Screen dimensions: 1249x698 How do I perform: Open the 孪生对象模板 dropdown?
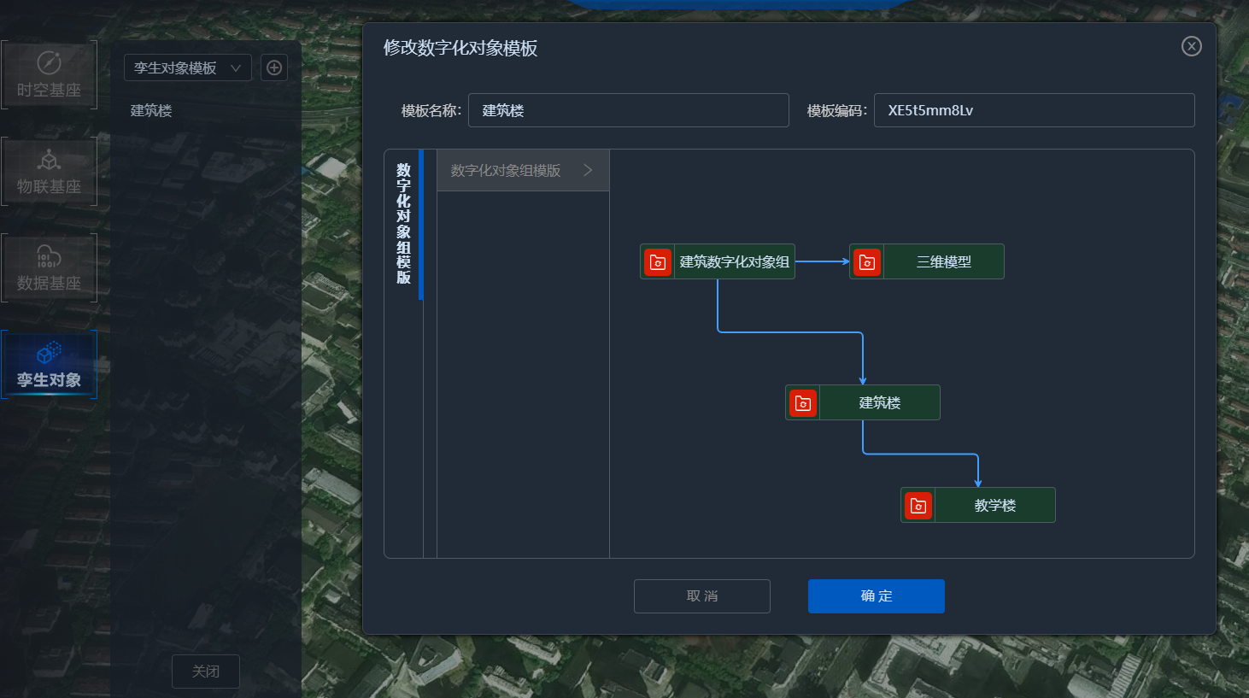(x=188, y=67)
